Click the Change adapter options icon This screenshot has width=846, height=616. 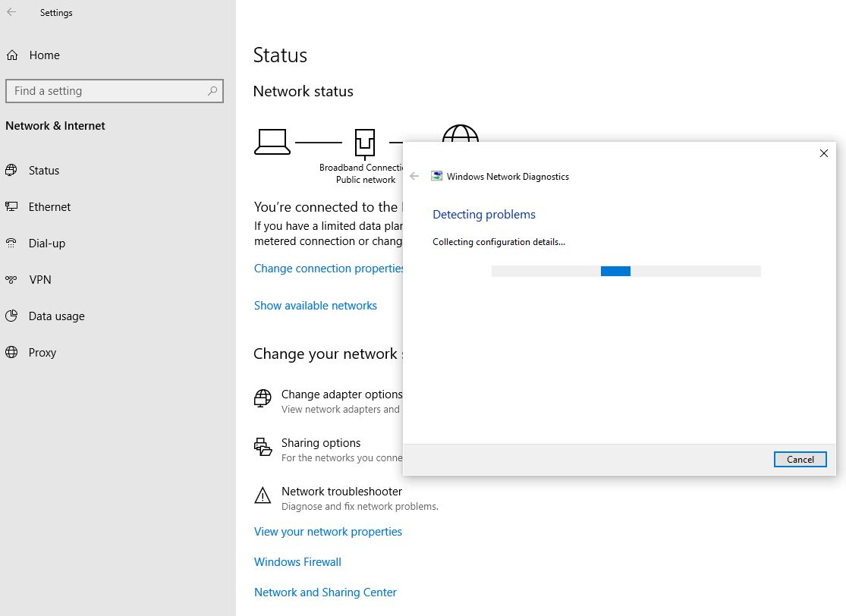(x=262, y=398)
